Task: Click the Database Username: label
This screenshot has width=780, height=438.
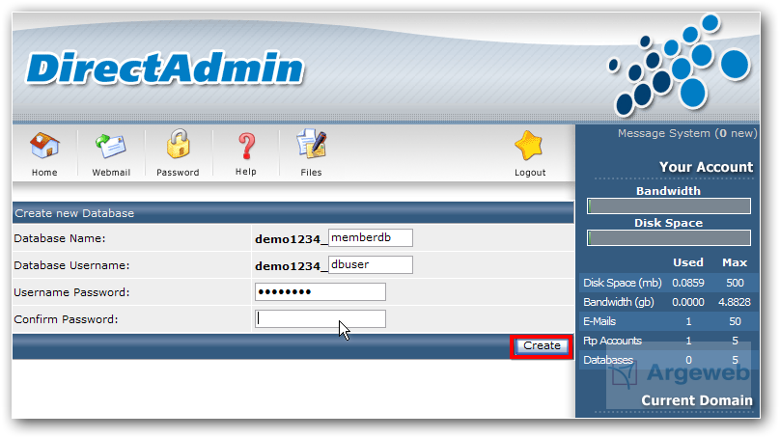Action: (71, 265)
